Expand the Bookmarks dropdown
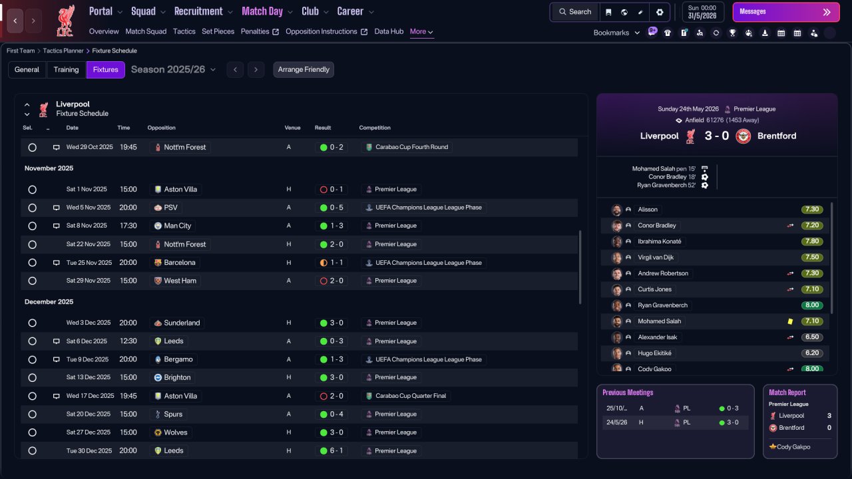This screenshot has height=479, width=852. [616, 33]
